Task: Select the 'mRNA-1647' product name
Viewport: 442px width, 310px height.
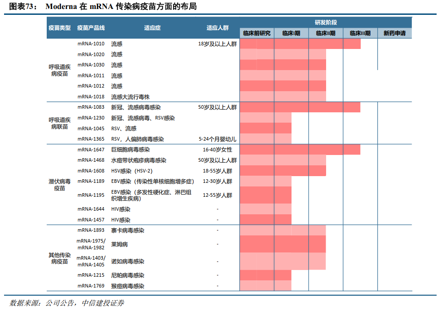Action: (91, 150)
